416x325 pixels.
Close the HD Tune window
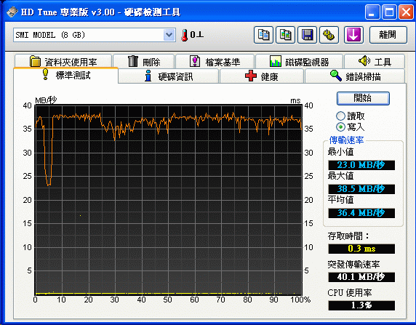(x=406, y=12)
